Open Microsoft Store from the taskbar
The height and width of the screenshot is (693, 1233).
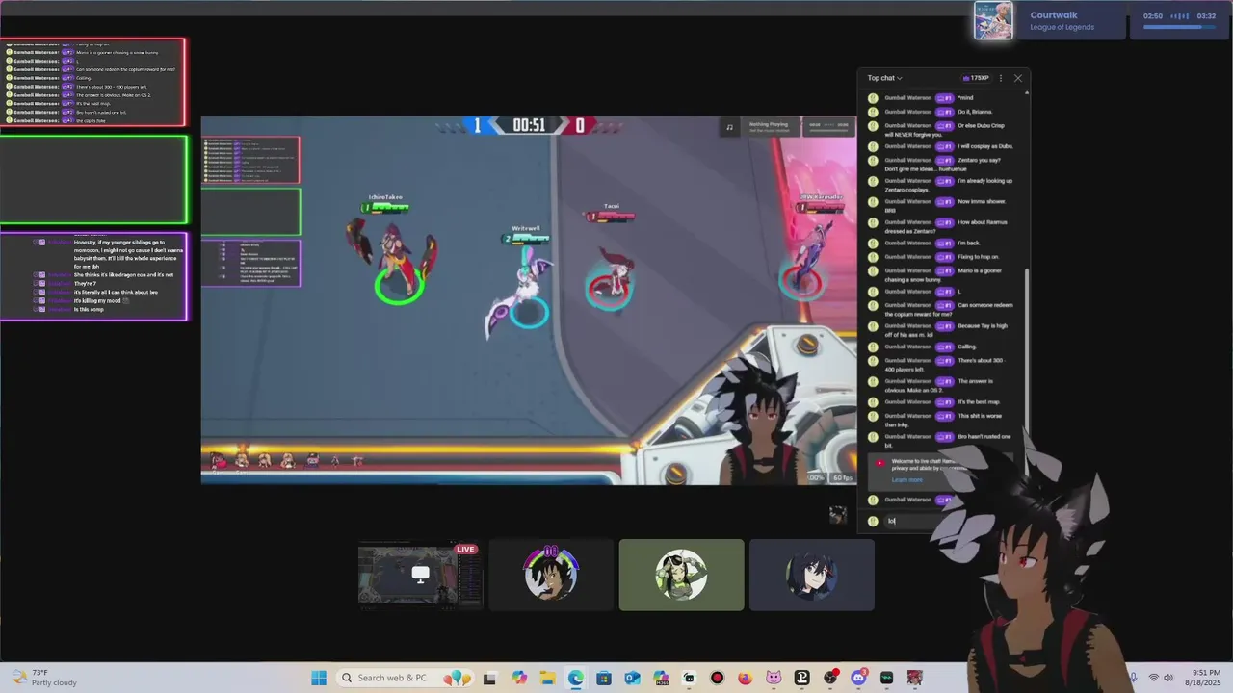click(x=603, y=678)
